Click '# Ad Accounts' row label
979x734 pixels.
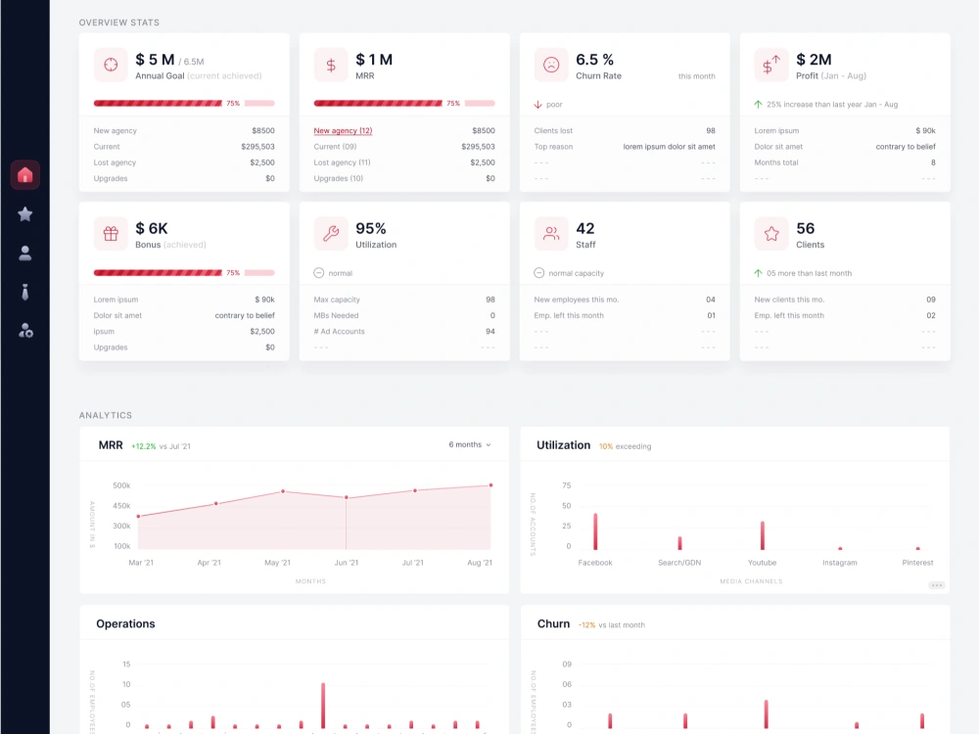pyautogui.click(x=339, y=332)
